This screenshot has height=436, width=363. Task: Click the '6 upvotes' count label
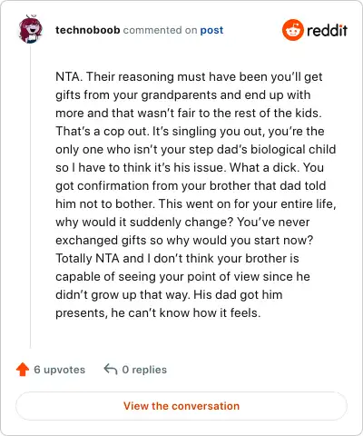pos(59,370)
